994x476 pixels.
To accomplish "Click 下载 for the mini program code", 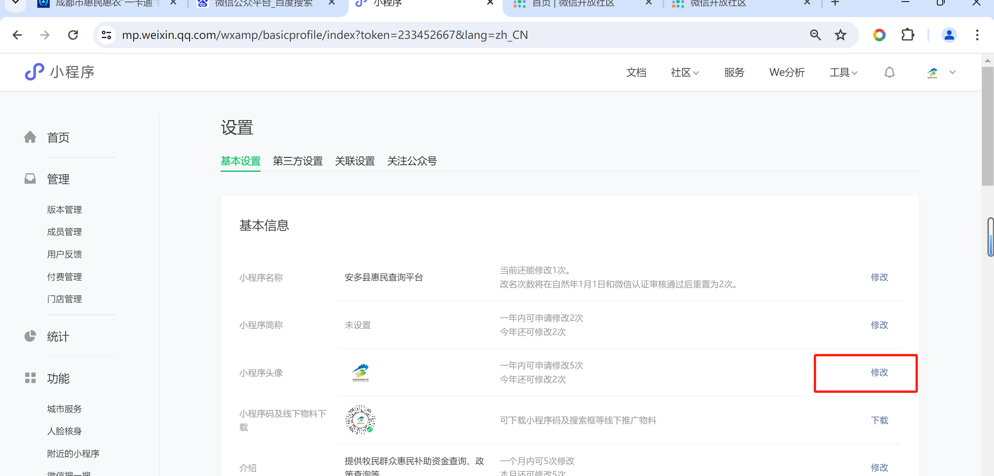I will (879, 420).
